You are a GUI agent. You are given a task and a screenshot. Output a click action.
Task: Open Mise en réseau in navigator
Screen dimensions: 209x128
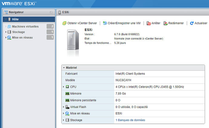22,38
